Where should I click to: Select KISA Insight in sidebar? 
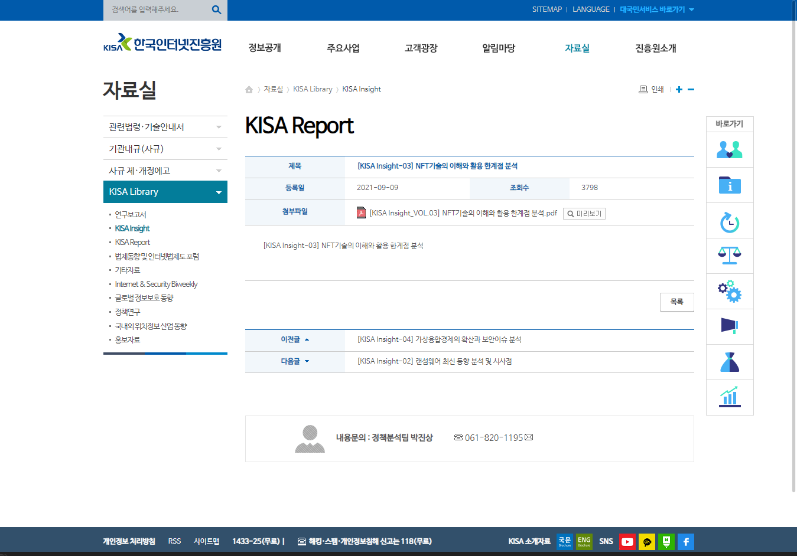132,228
